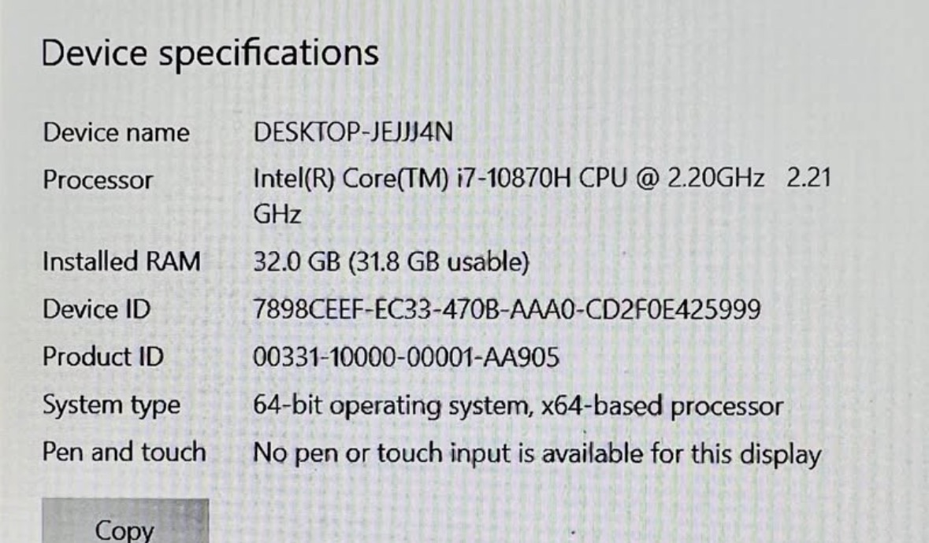Click the Device specifications heading
Screen dimensions: 929x543
pos(210,54)
